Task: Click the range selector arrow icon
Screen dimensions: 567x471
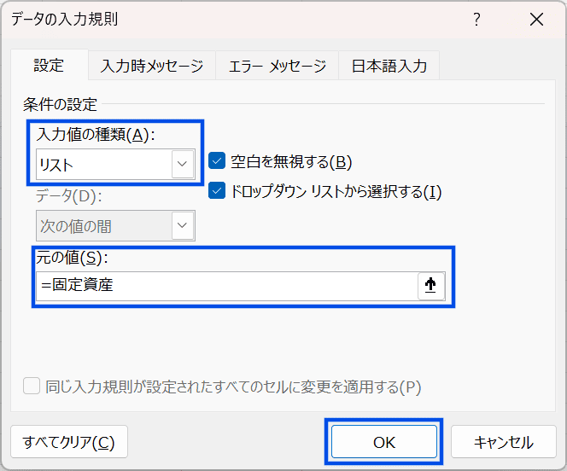Action: coord(431,287)
